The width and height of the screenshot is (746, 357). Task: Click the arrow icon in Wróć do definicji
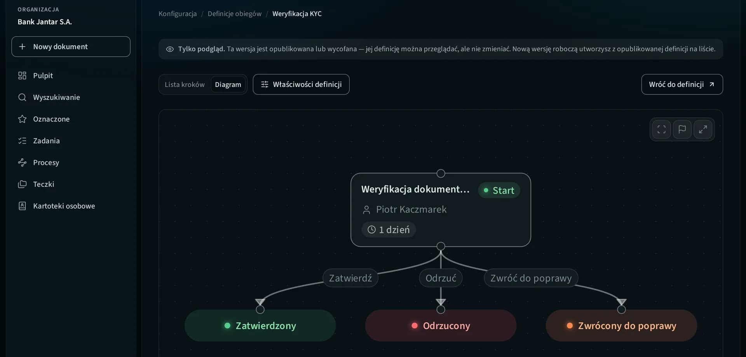712,85
